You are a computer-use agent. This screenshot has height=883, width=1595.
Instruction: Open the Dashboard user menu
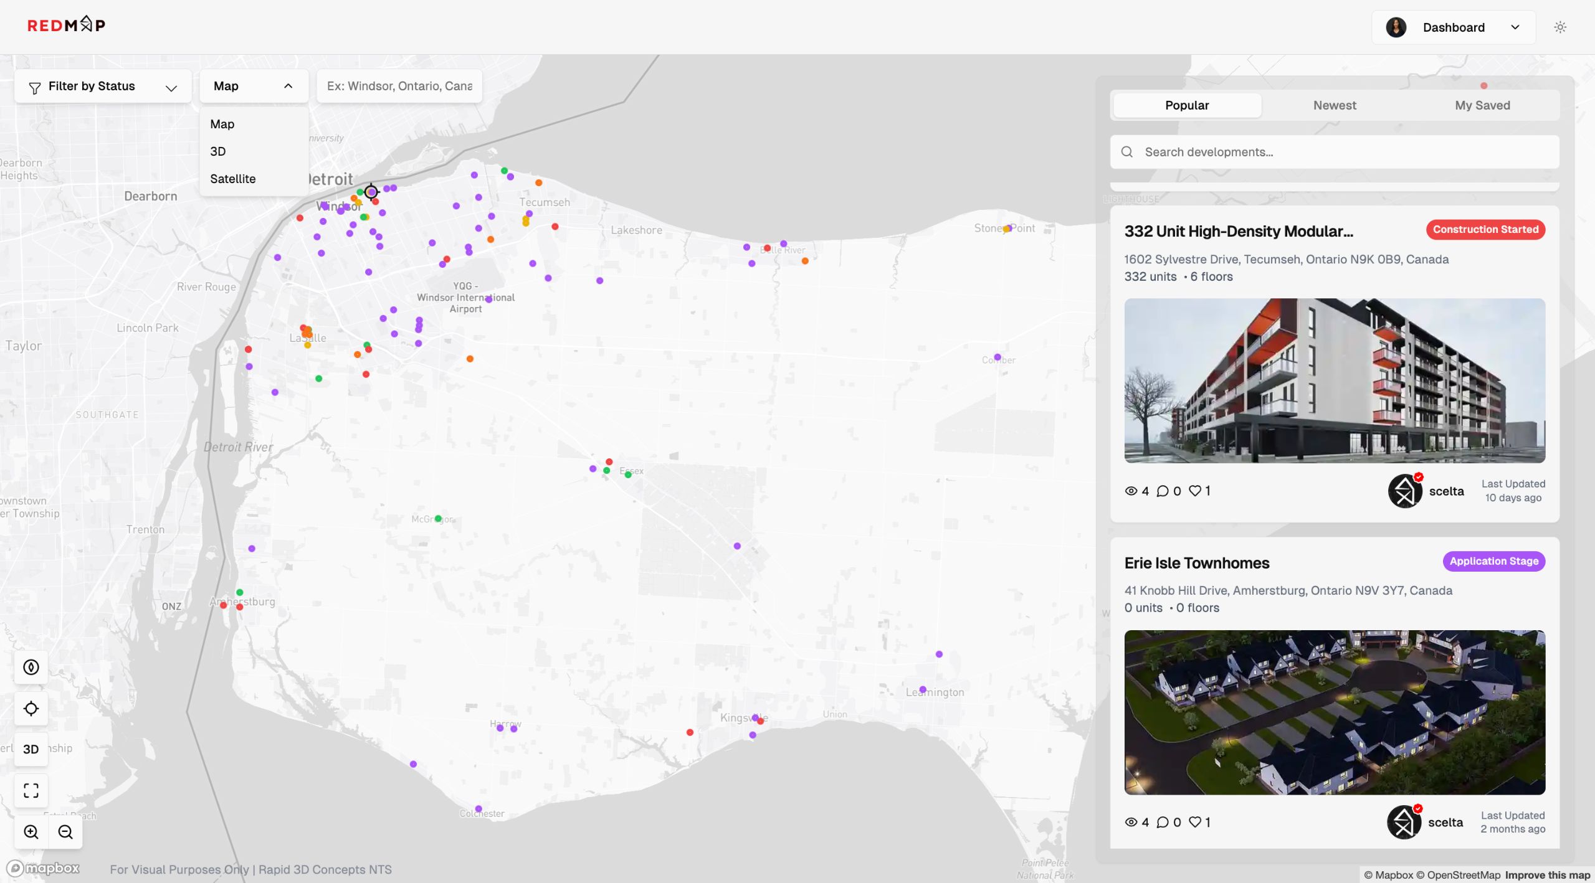pyautogui.click(x=1453, y=27)
